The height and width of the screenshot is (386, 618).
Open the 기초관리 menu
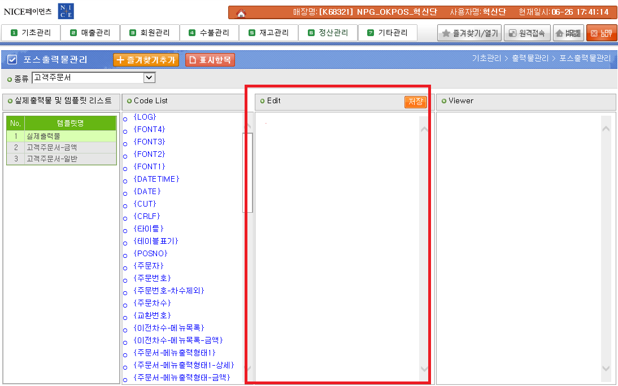(31, 33)
